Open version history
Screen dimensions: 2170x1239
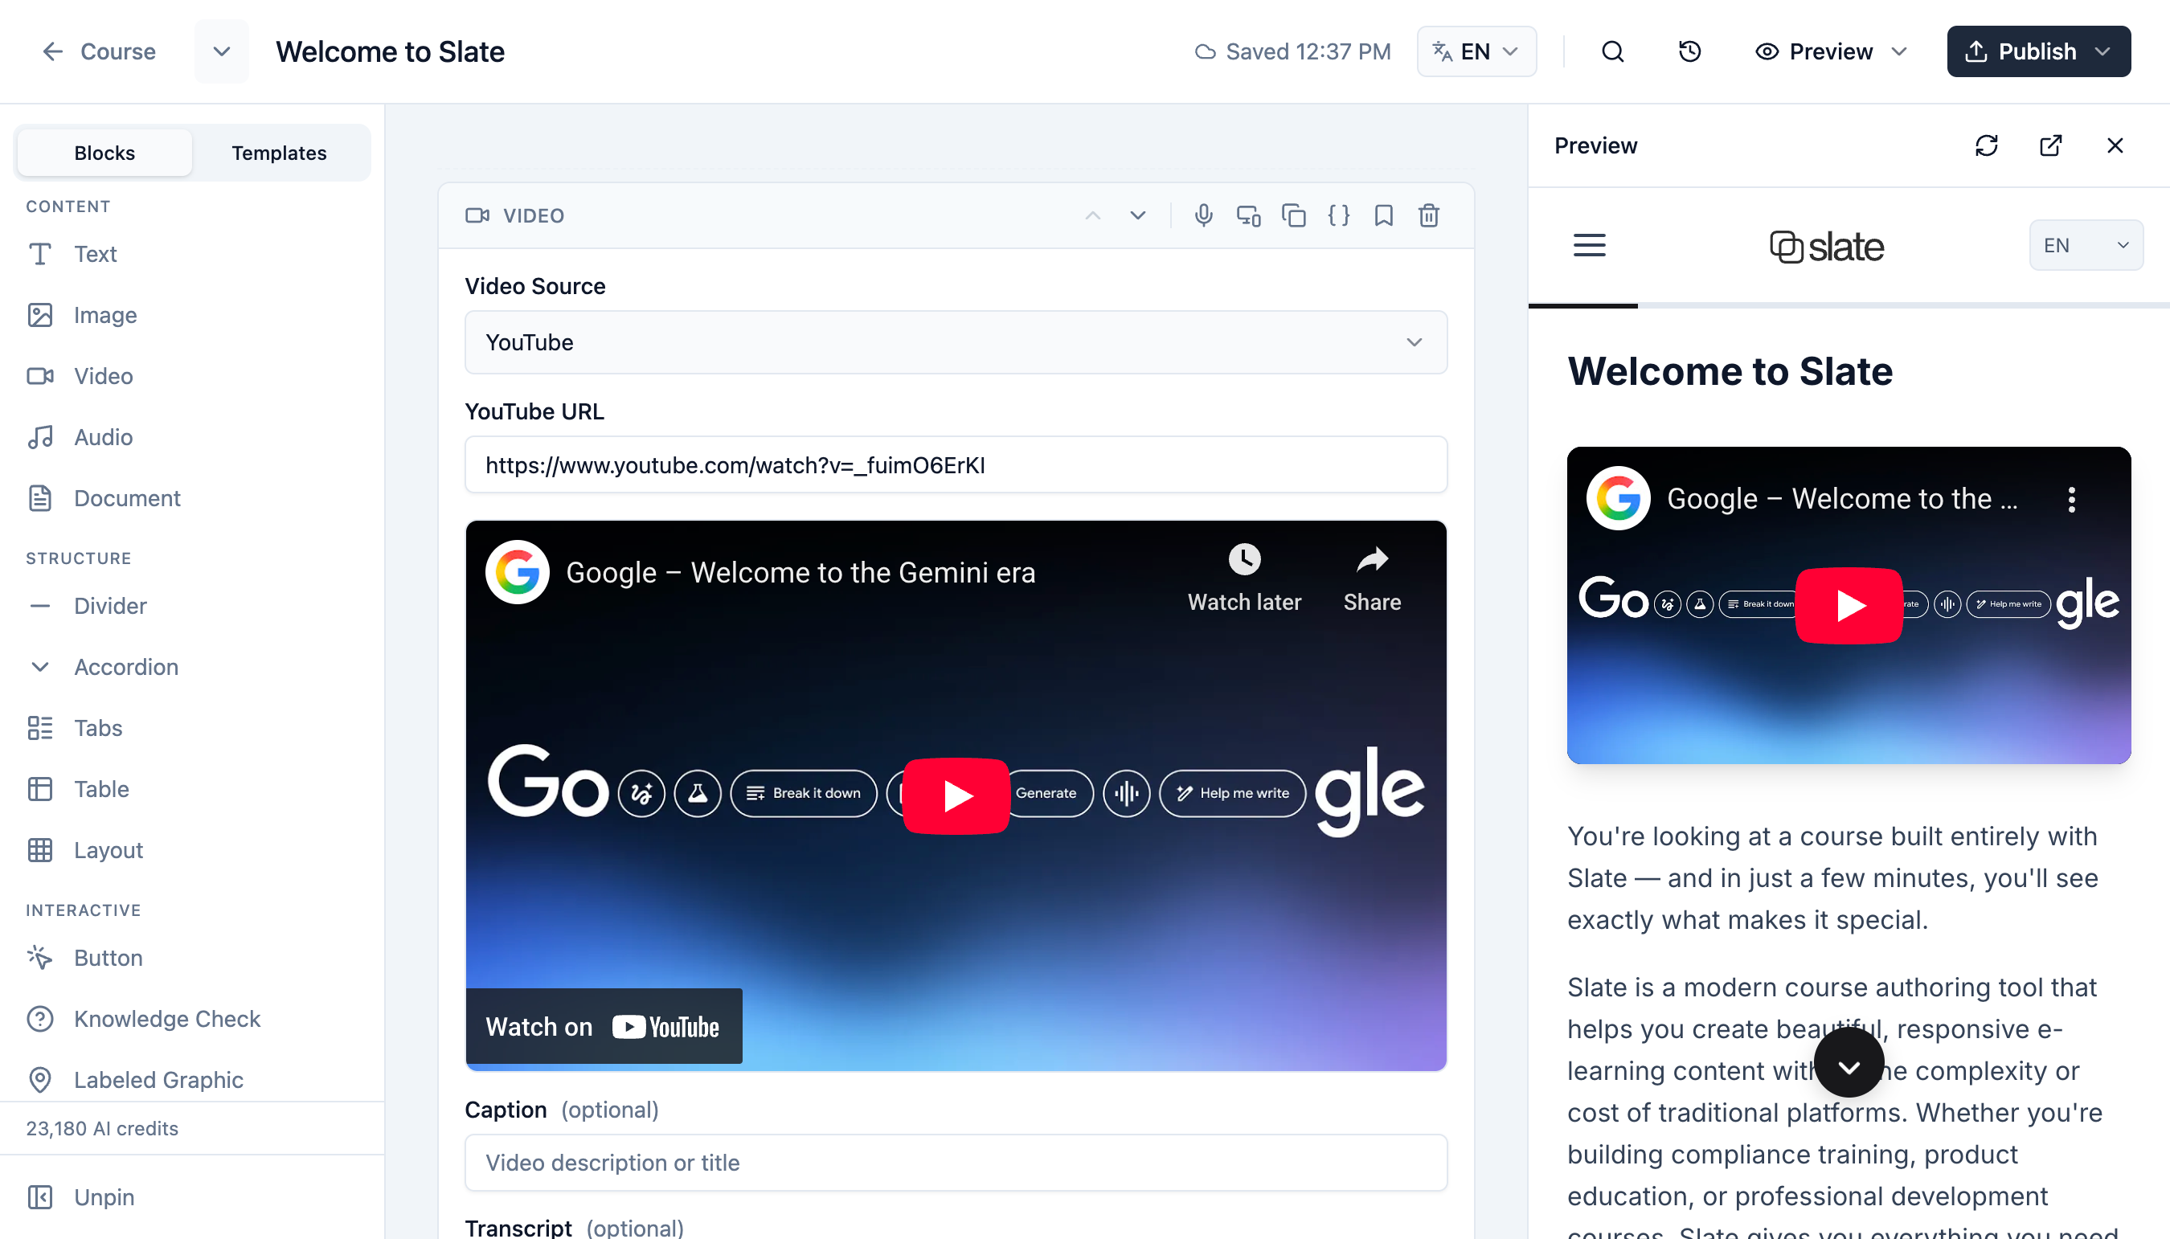point(1689,51)
